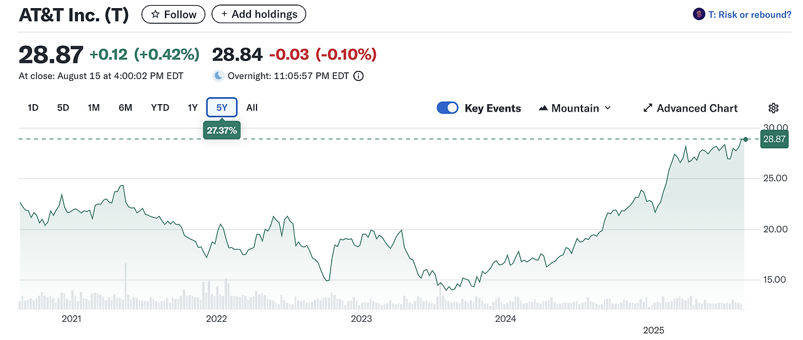Click the 2024 axis label
The image size is (803, 340).
pos(506,319)
